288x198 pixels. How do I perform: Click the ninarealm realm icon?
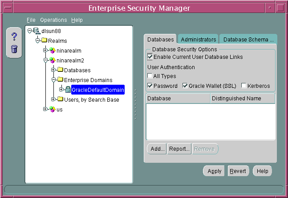point(52,50)
